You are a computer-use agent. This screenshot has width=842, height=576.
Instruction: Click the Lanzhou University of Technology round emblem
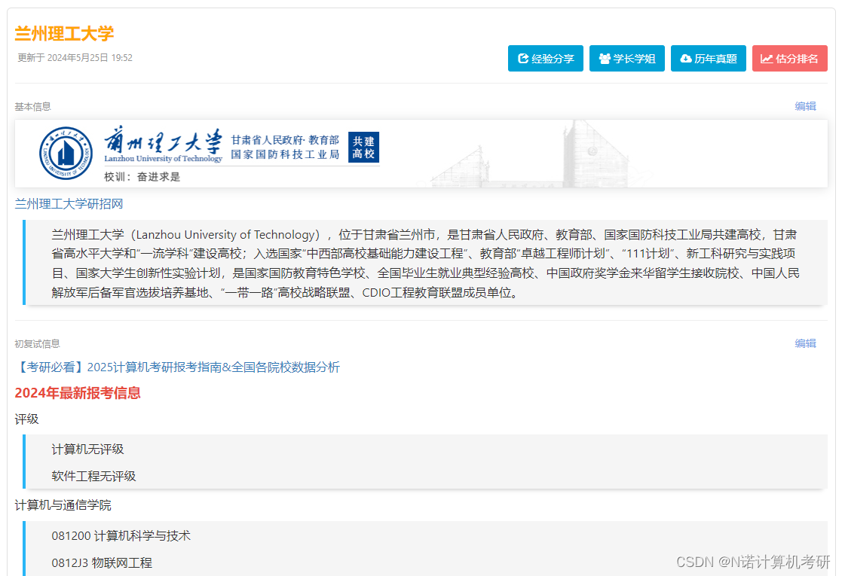pyautogui.click(x=66, y=153)
